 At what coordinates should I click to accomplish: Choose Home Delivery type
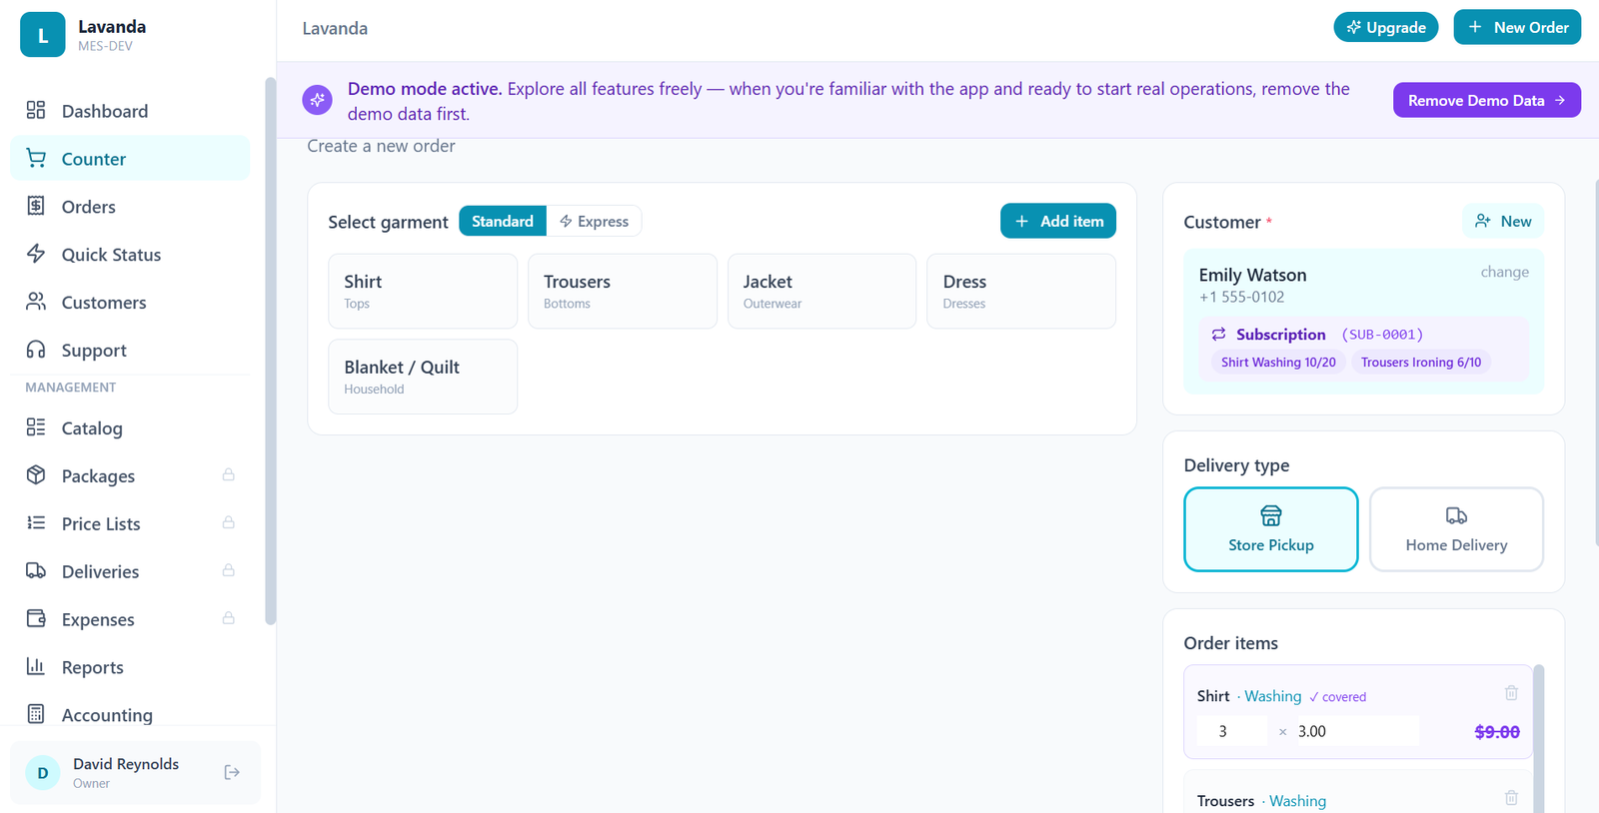click(1456, 529)
